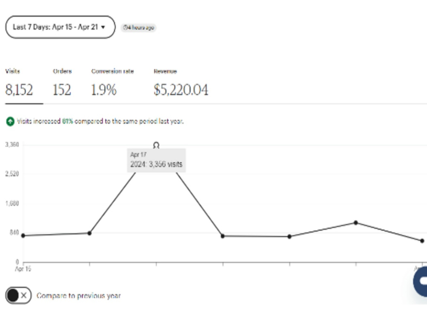Click the Apr 16 data point on chart

point(90,233)
